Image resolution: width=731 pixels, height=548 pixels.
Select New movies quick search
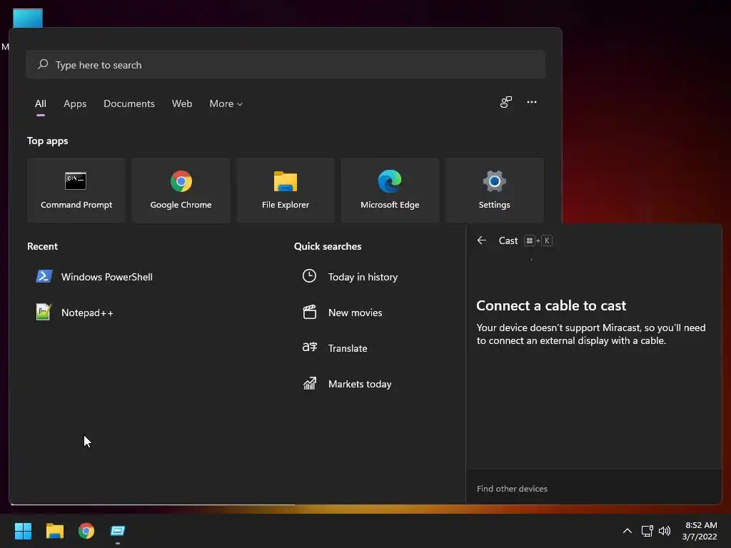(342, 313)
